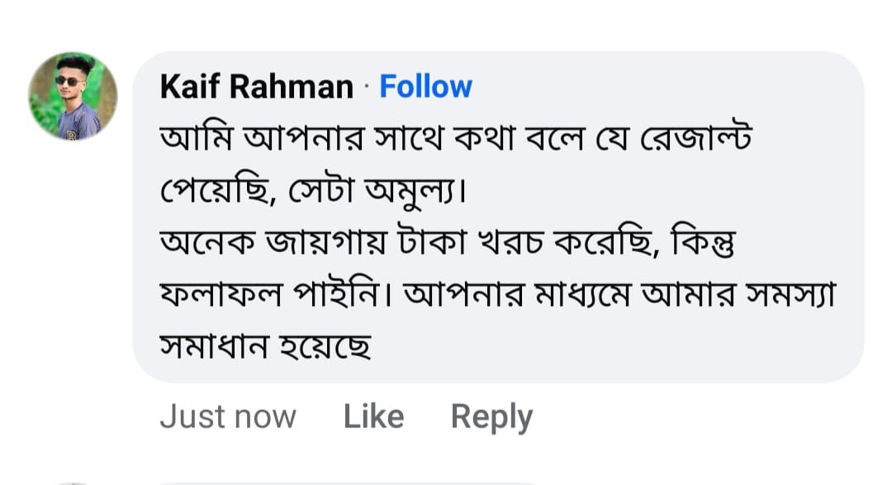Image resolution: width=892 pixels, height=485 pixels.
Task: Reply to Kaif Rahman's comment
Action: (x=491, y=417)
